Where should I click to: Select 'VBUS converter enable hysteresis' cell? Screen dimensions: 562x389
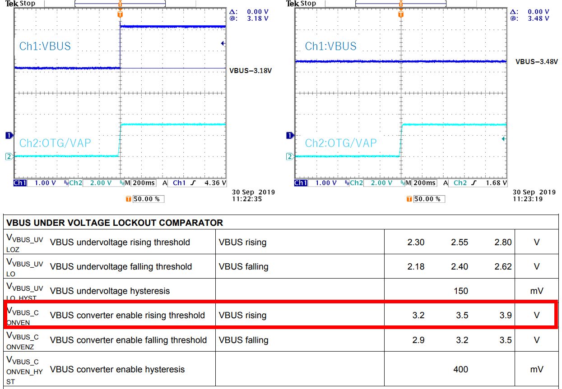point(117,369)
